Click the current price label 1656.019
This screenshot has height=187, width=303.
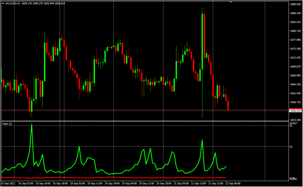click(x=295, y=111)
